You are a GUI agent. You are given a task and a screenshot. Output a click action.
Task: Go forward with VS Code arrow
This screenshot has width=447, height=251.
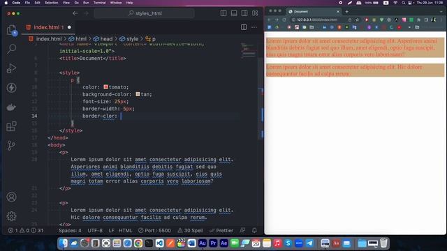[86, 13]
